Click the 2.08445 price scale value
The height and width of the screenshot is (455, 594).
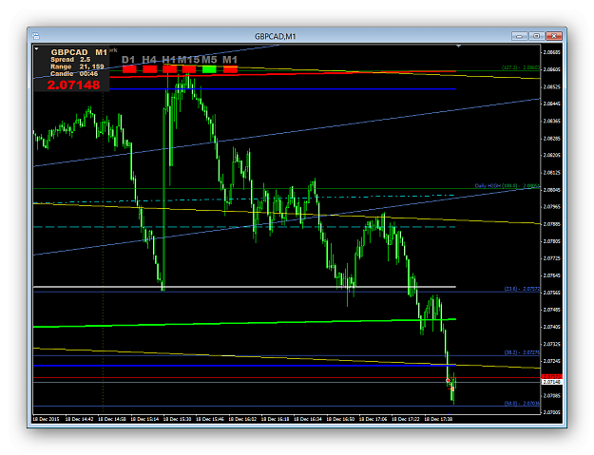pos(552,104)
